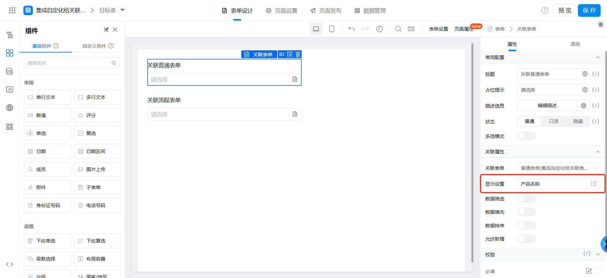607x278 pixels.
Task: Open 表单设置
Action: [438, 29]
